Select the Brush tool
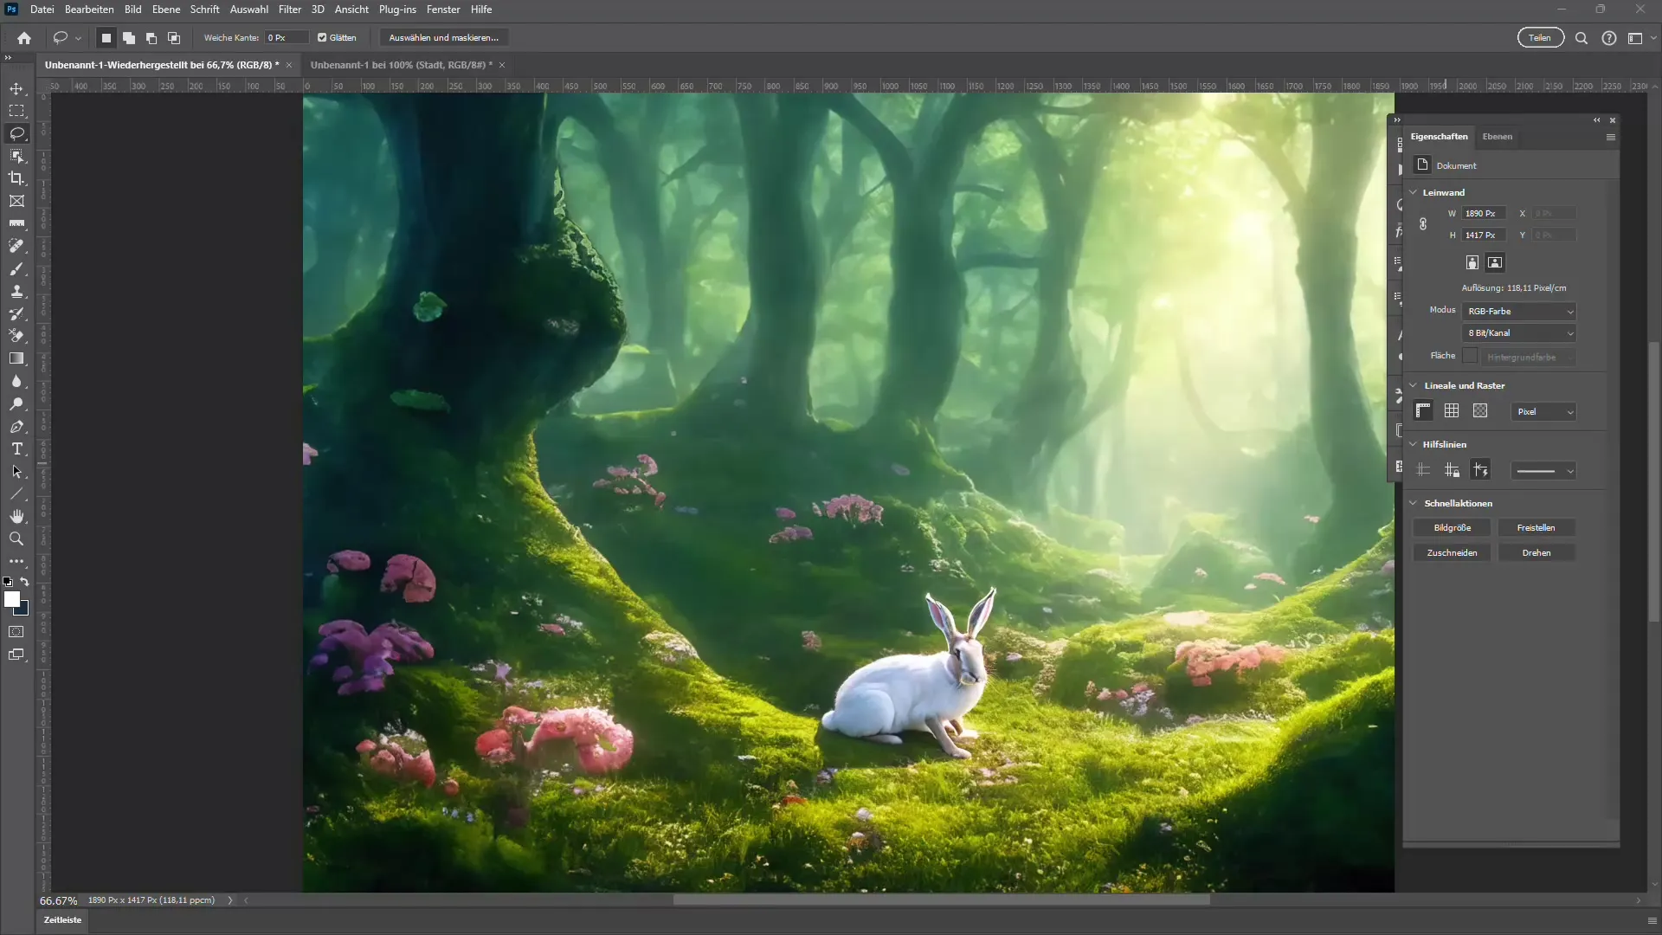1662x935 pixels. tap(16, 268)
